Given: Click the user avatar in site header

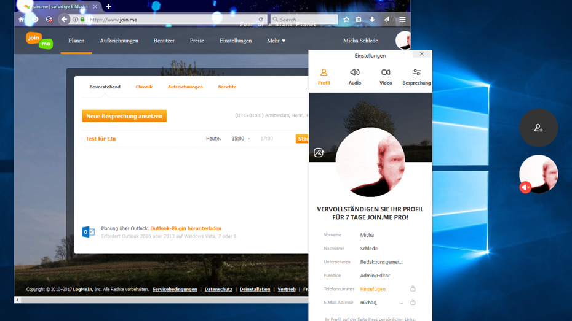Looking at the screenshot, I should coord(403,40).
